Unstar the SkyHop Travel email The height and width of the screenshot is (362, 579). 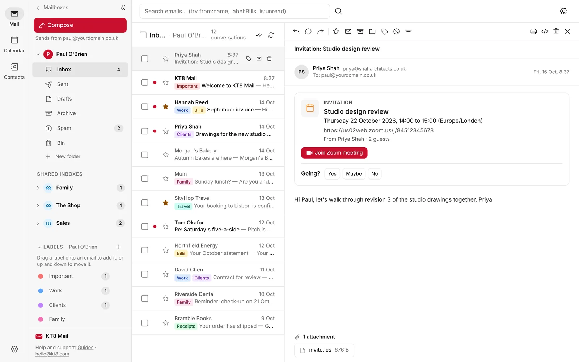click(x=166, y=203)
